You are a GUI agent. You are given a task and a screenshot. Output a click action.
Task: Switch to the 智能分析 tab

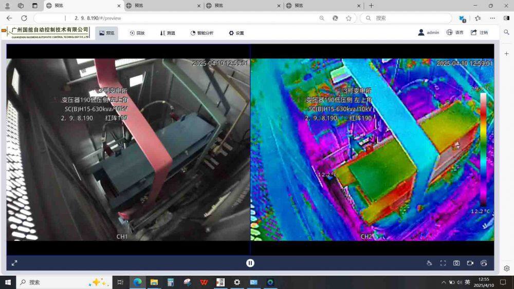tap(201, 33)
